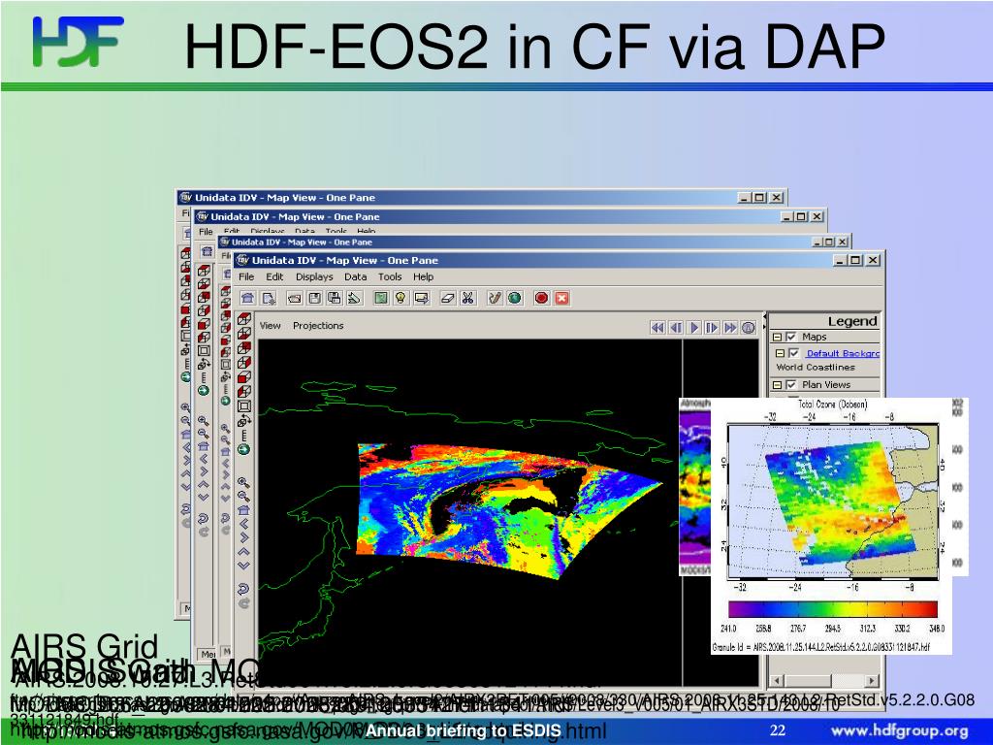Click the green globe icon in front toolbar
The image size is (993, 745).
click(515, 298)
